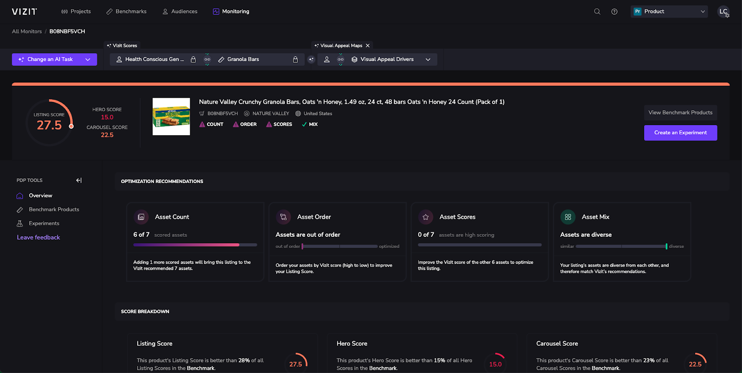This screenshot has height=373, width=742.
Task: Toggle the lock beside Granola Bars
Action: point(295,59)
